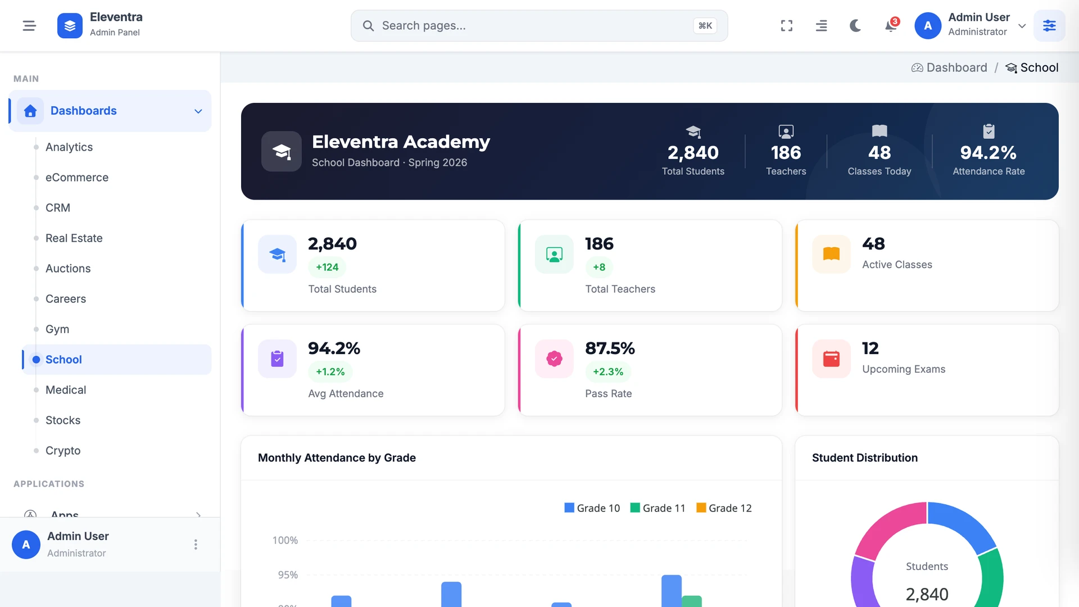Click the Admin User avatar in header
Screen dimensions: 1079x607
click(928, 26)
